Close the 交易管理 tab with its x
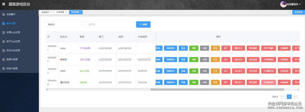This screenshot has height=112, width=305. (x=66, y=12)
